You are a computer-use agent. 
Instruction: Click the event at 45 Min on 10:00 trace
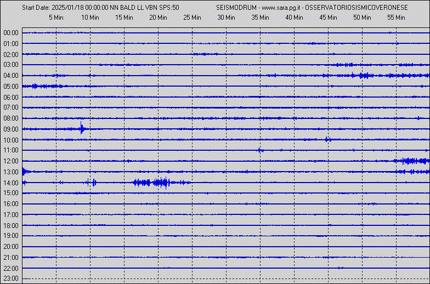pos(328,139)
